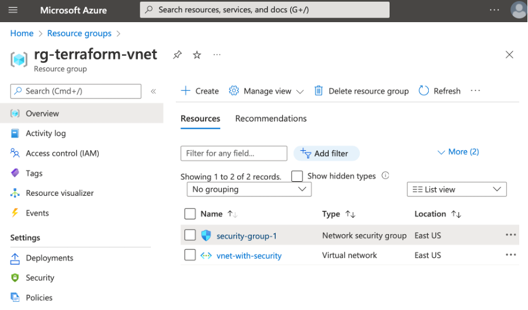Check the vnet-with-security row checkbox
528x310 pixels.
coord(190,255)
